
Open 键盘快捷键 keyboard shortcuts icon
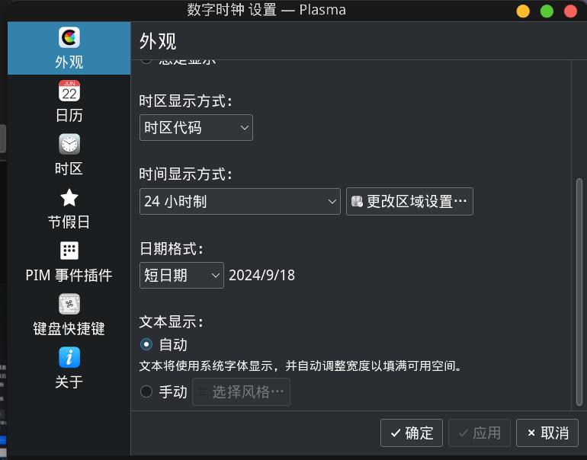(x=69, y=304)
